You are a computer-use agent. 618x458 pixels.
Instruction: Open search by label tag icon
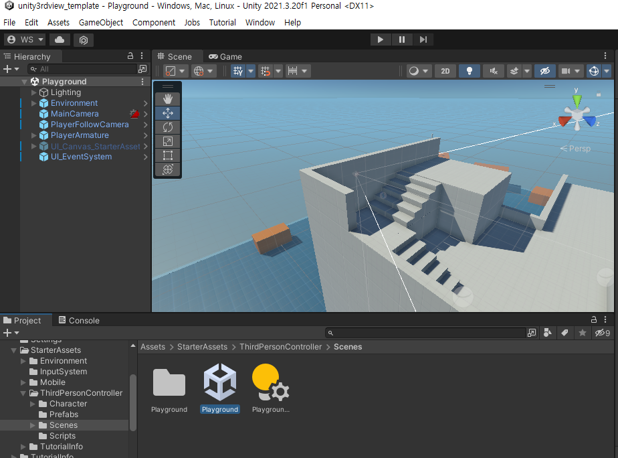[x=564, y=333]
